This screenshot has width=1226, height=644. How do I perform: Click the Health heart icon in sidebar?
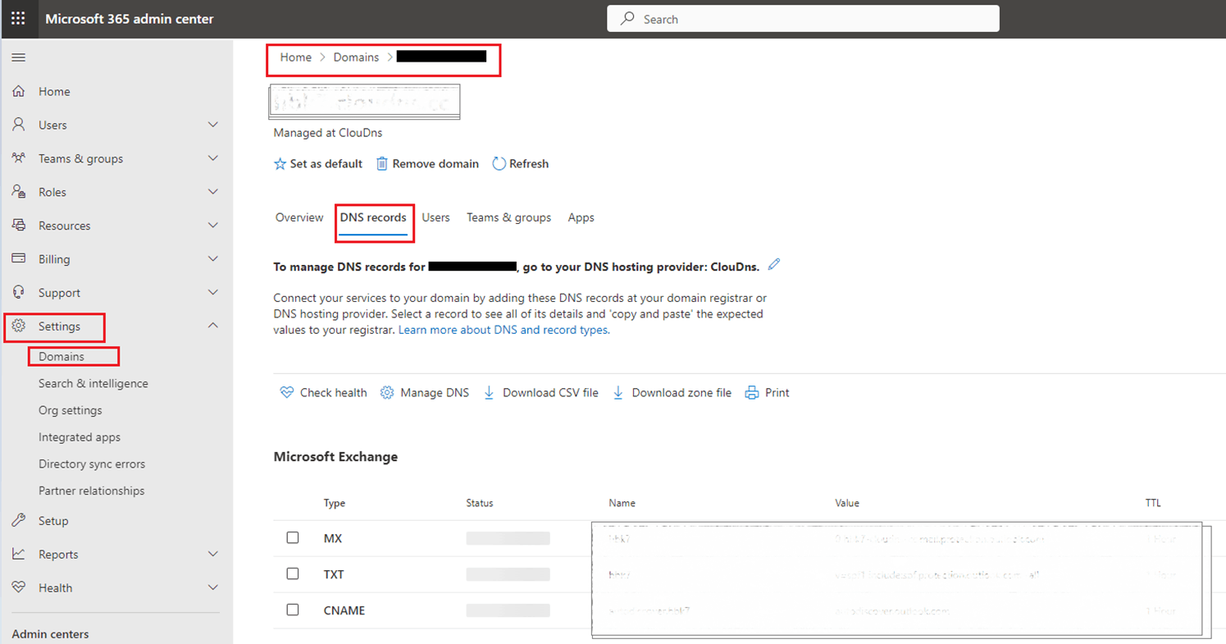pyautogui.click(x=19, y=587)
